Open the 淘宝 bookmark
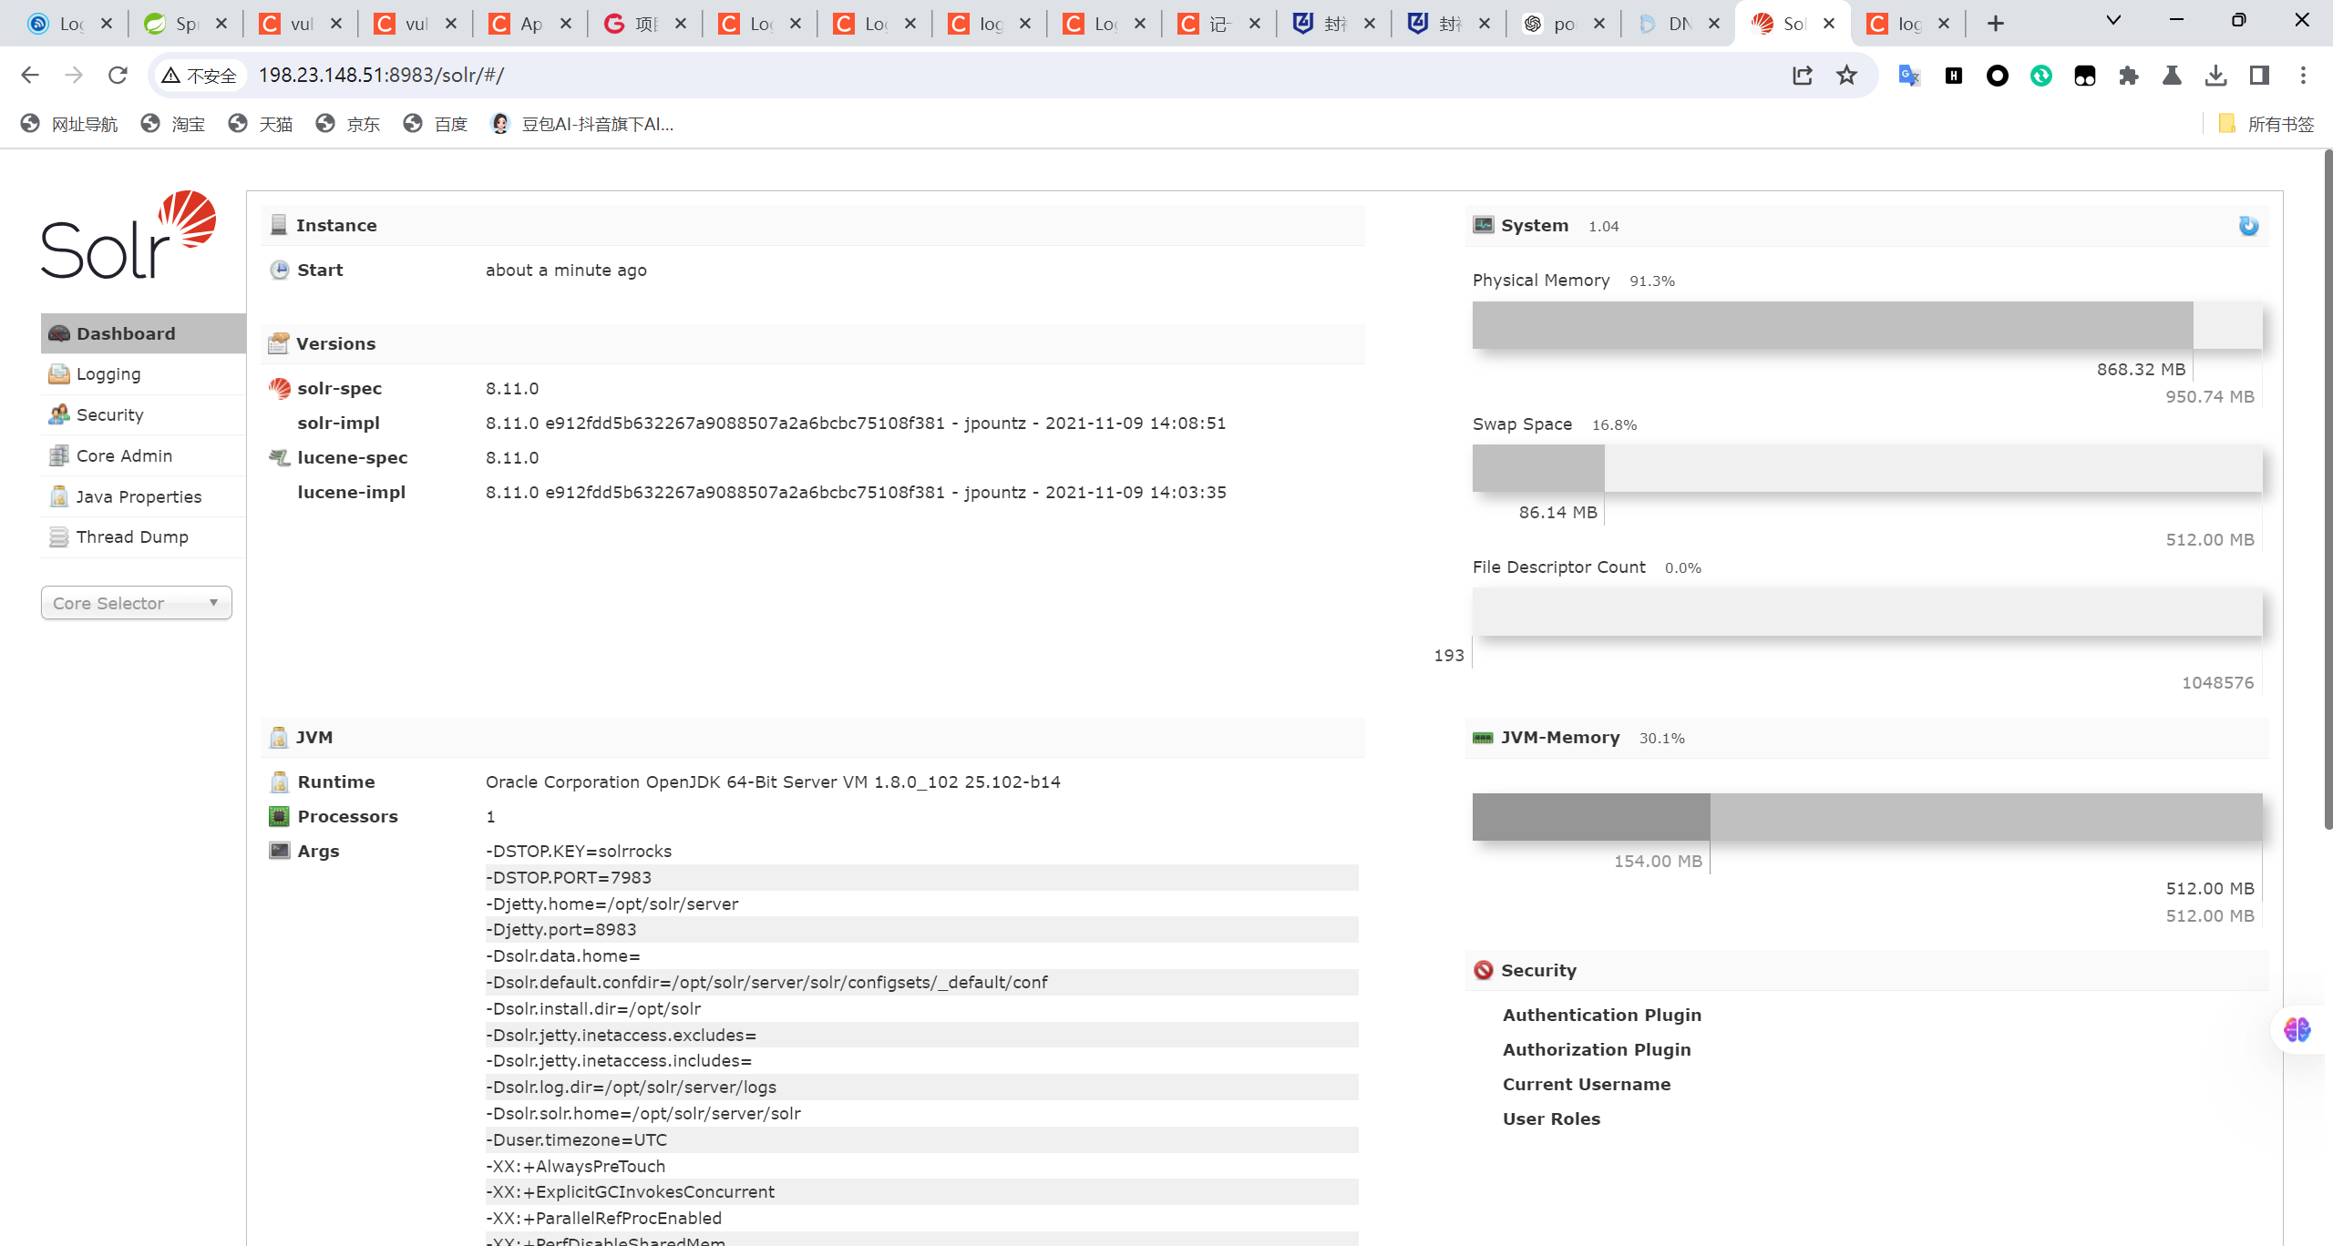The width and height of the screenshot is (2333, 1246). (x=173, y=124)
